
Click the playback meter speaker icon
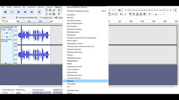119,10
